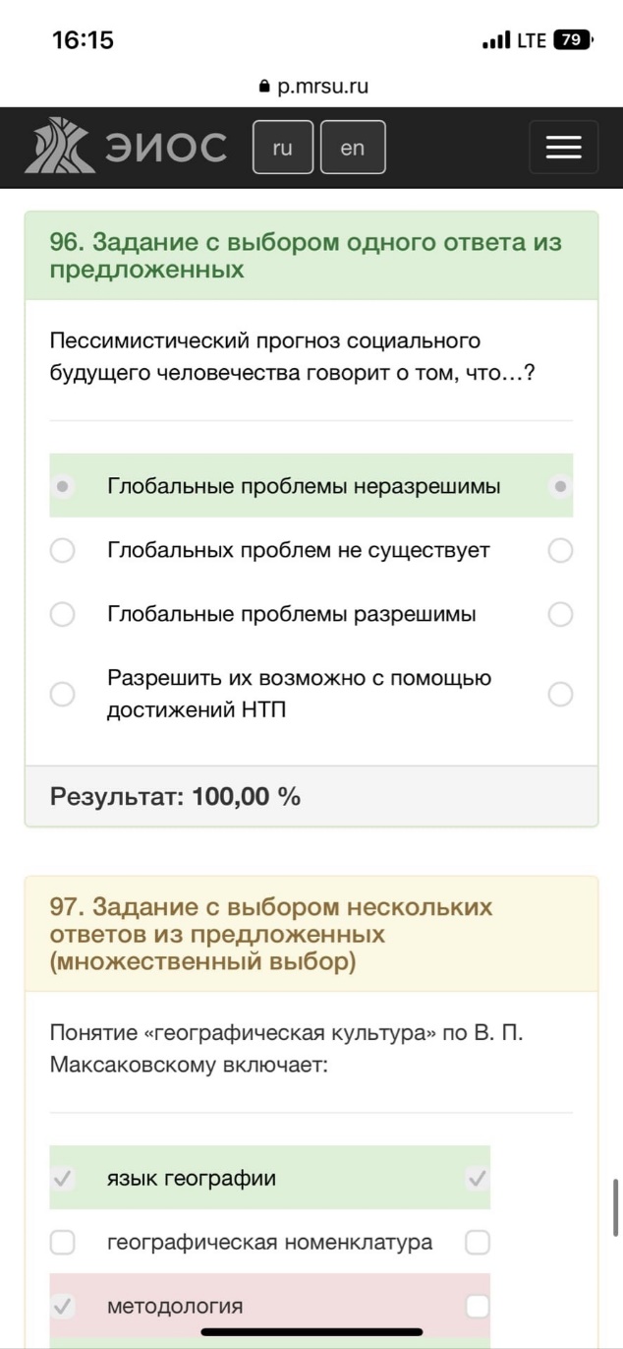This screenshot has width=623, height=1349.
Task: Tap the lock icon beside p.mrsu.ru
Action: [x=263, y=87]
